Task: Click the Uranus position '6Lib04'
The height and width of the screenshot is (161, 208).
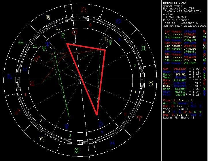Action: (x=180, y=89)
